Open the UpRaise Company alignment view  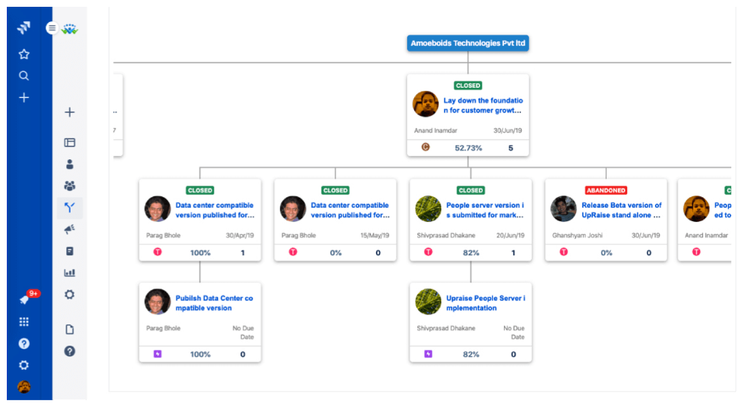(69, 207)
